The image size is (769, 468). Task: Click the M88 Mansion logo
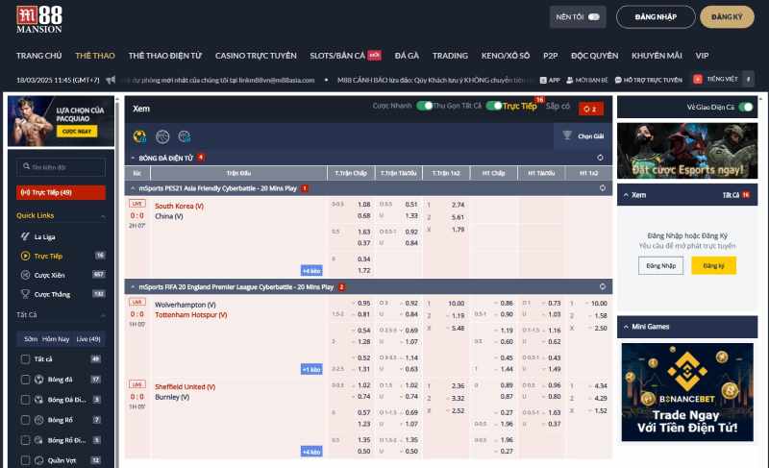point(39,19)
